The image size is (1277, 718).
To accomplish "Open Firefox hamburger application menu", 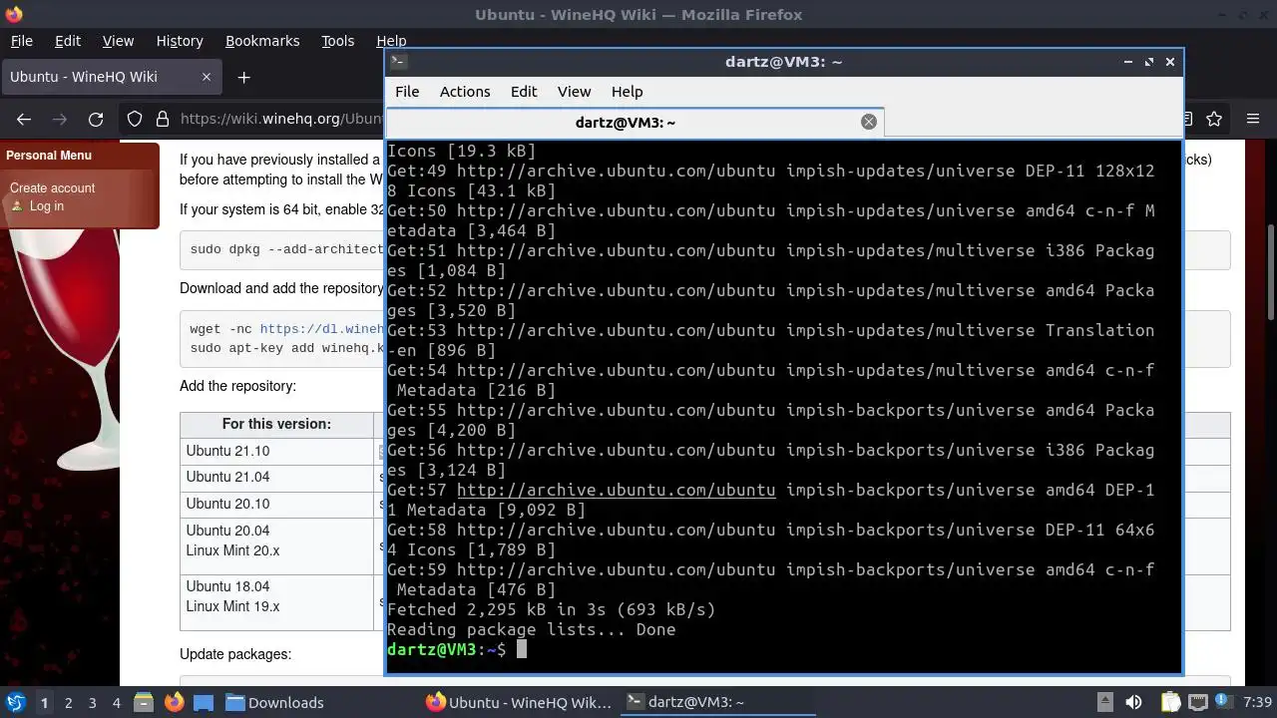I will [x=1253, y=119].
